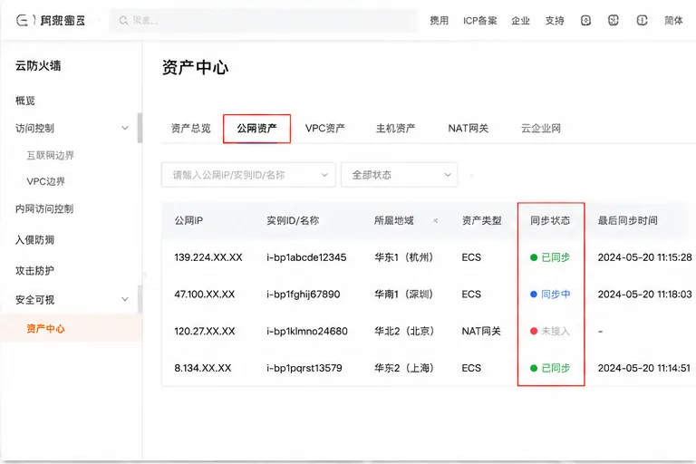Image resolution: width=696 pixels, height=464 pixels.
Task: Open the 主机资产 tab
Action: click(395, 129)
